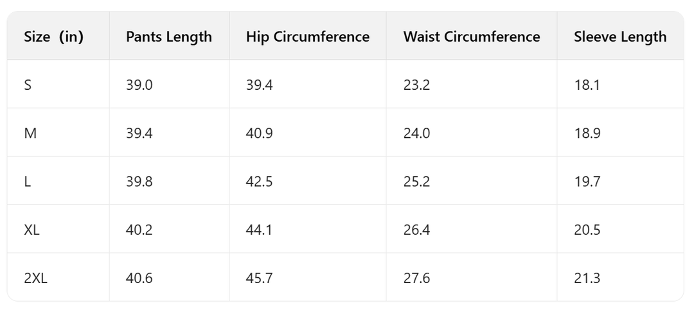
Task: Select pants length value 40.2
Action: click(x=139, y=230)
